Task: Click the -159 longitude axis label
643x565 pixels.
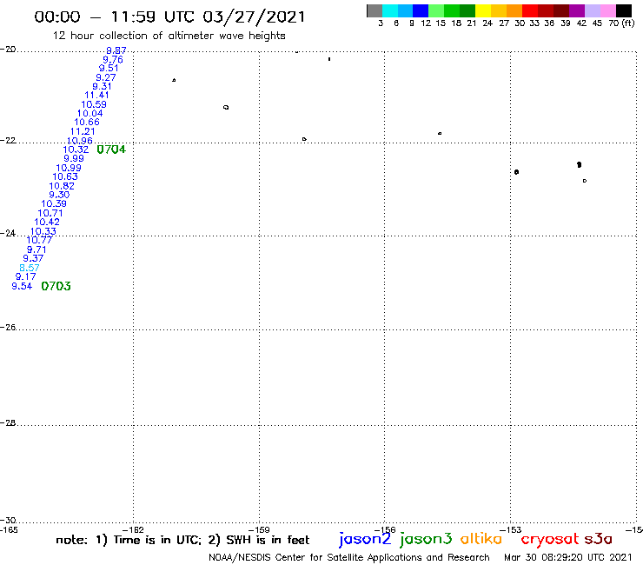Action: 259,529
